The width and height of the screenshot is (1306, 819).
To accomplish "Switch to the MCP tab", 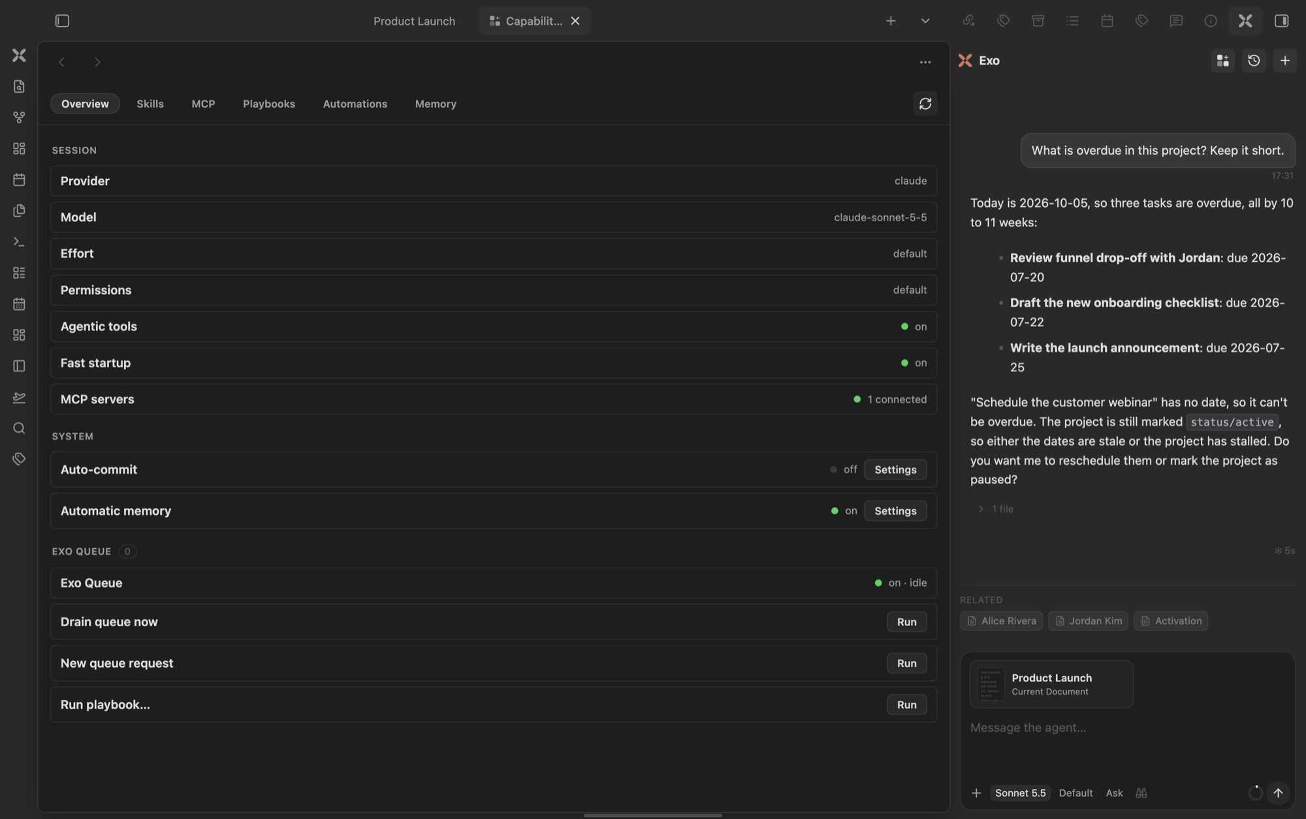I will (203, 104).
